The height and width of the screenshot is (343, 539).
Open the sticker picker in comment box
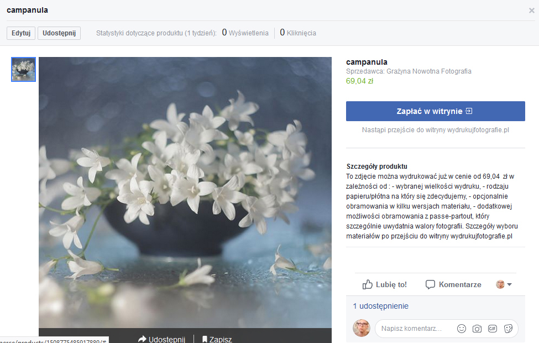point(507,329)
